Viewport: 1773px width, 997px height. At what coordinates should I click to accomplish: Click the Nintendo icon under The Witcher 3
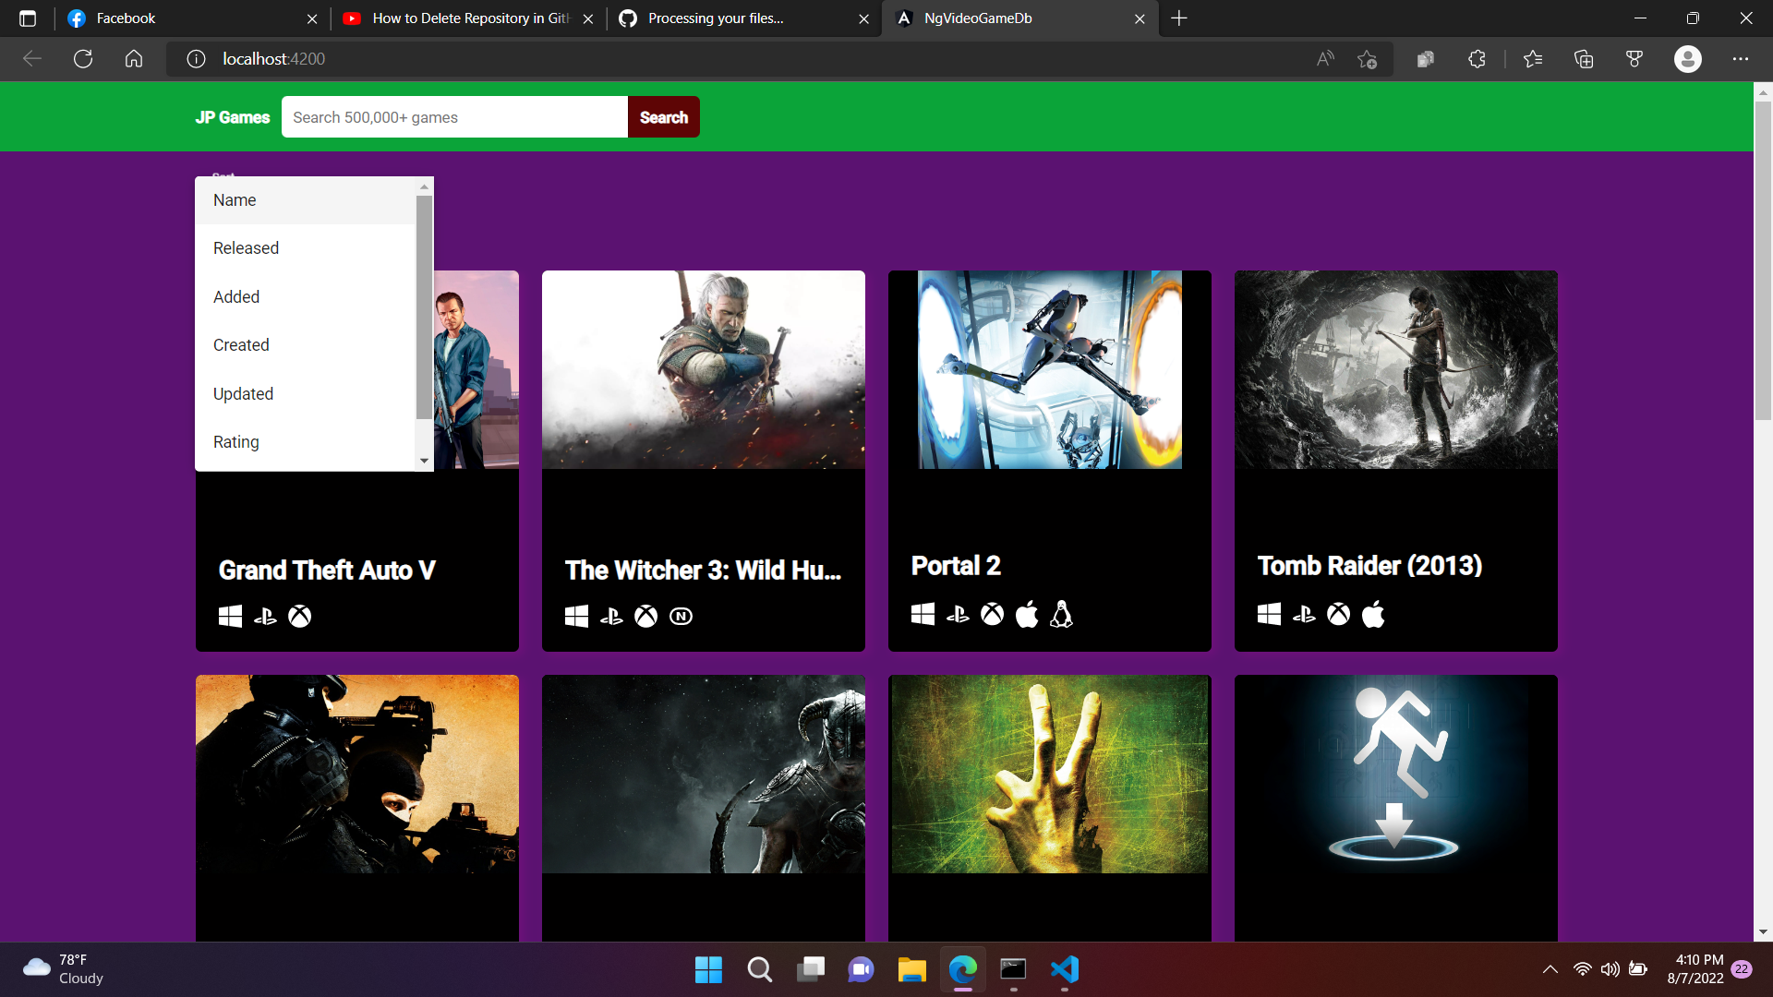pyautogui.click(x=681, y=616)
